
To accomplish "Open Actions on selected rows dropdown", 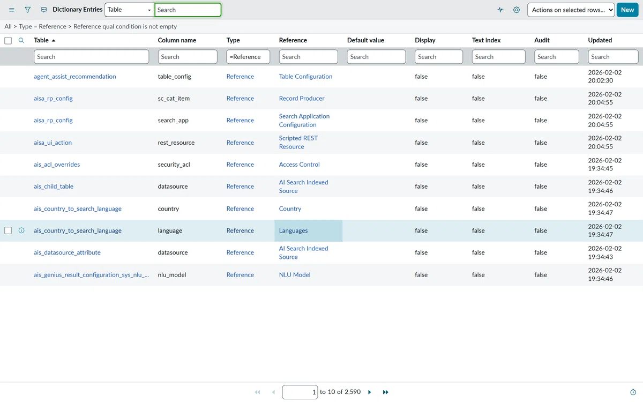I will click(x=571, y=10).
